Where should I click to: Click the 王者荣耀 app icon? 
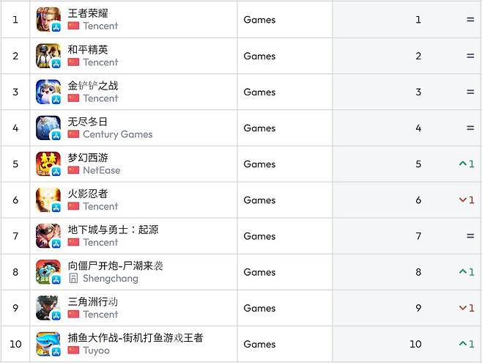pos(48,20)
